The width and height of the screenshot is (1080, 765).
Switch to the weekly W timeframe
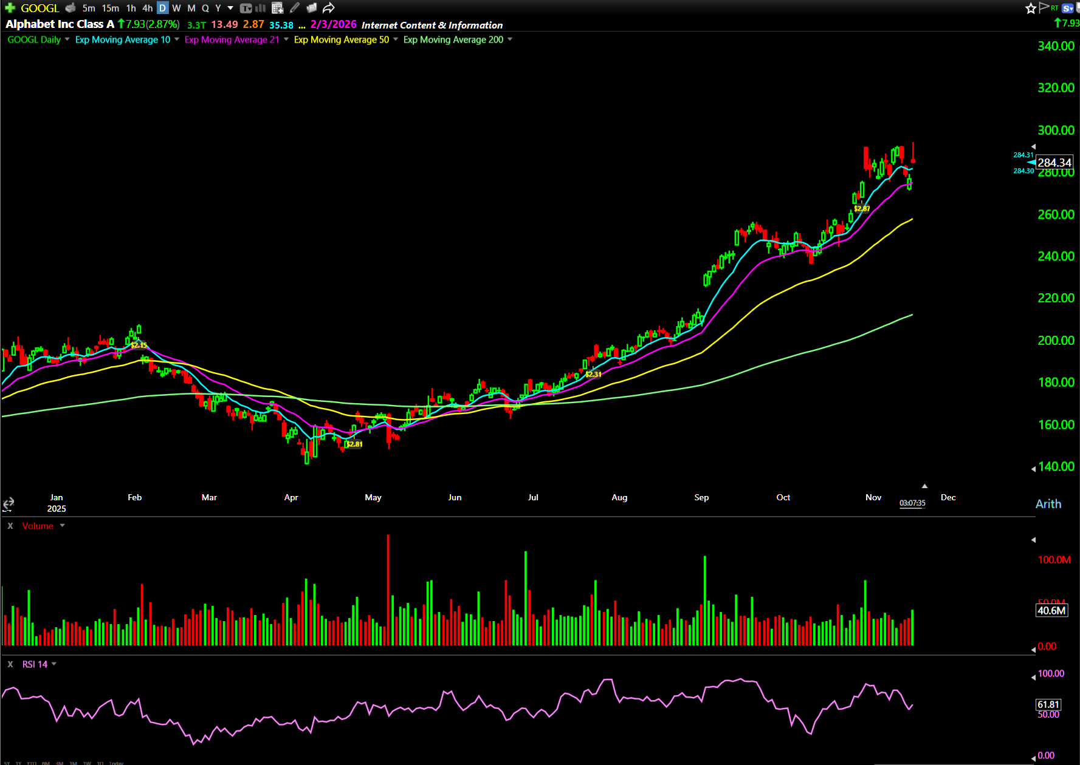tap(176, 8)
